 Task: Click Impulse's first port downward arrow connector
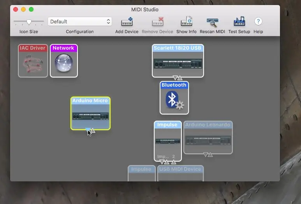[162, 162]
